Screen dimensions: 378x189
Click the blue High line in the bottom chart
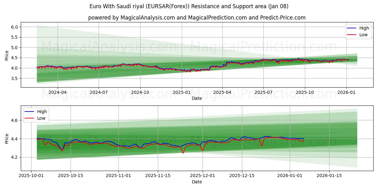tap(76, 140)
